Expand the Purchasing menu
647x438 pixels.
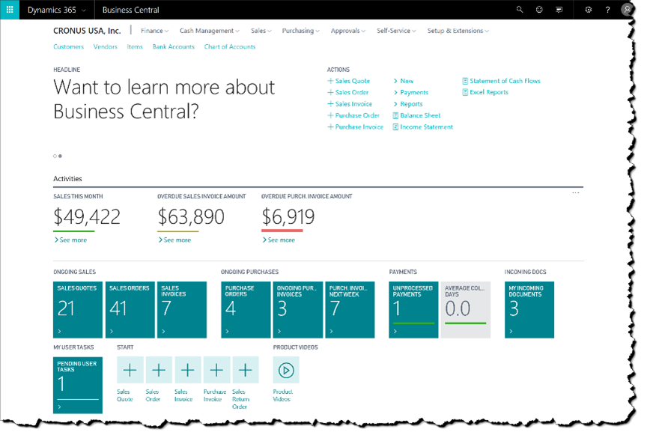point(301,31)
